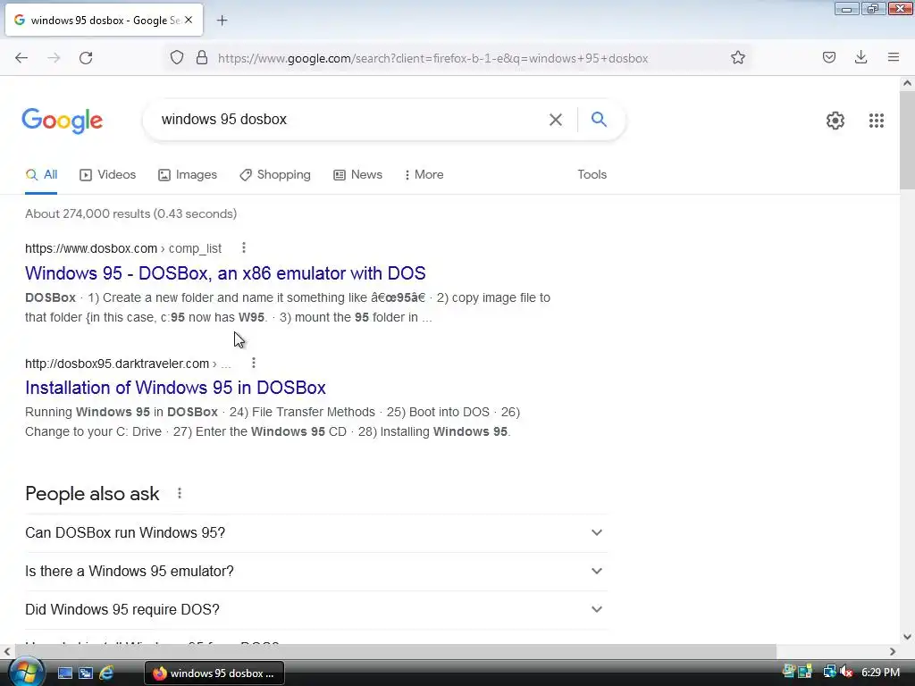
Task: Open the Windows Start orb
Action: (x=25, y=672)
